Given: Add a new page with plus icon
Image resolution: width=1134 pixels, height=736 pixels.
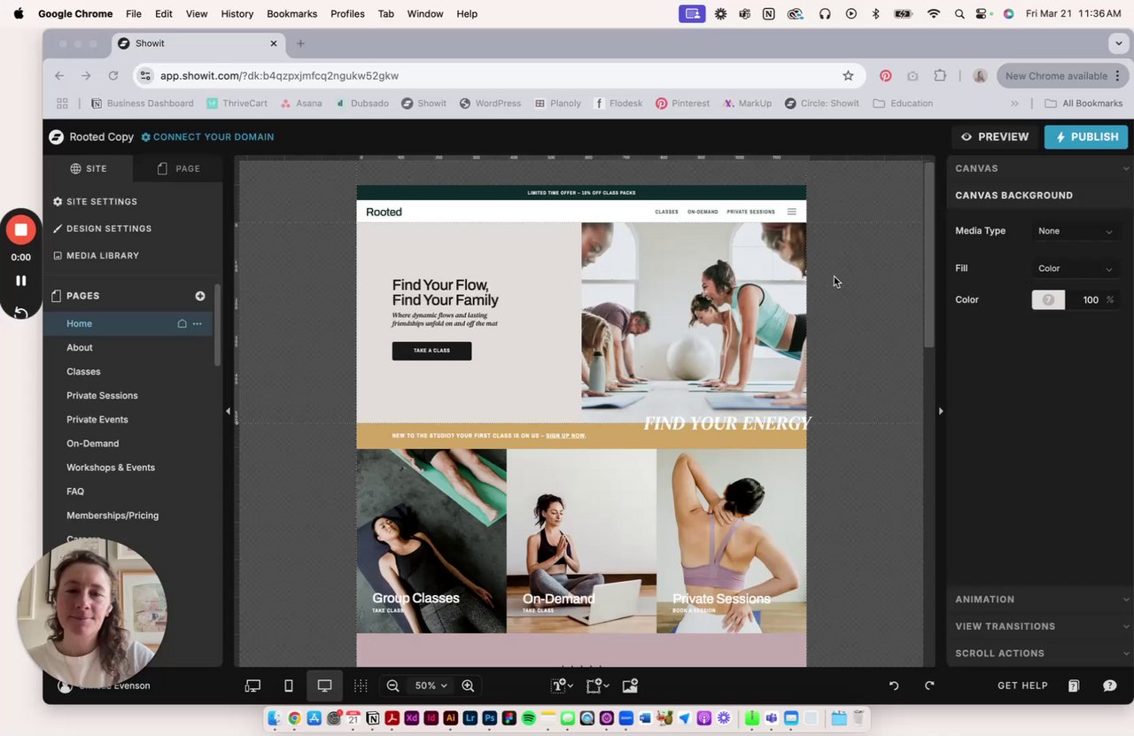Looking at the screenshot, I should 200,296.
